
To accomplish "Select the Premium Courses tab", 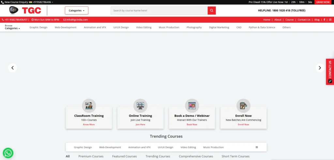I will point(91,156).
